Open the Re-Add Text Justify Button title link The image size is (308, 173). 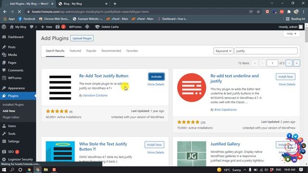[x=104, y=76]
